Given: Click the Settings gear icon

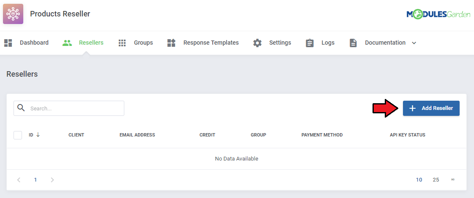Looking at the screenshot, I should pos(257,43).
